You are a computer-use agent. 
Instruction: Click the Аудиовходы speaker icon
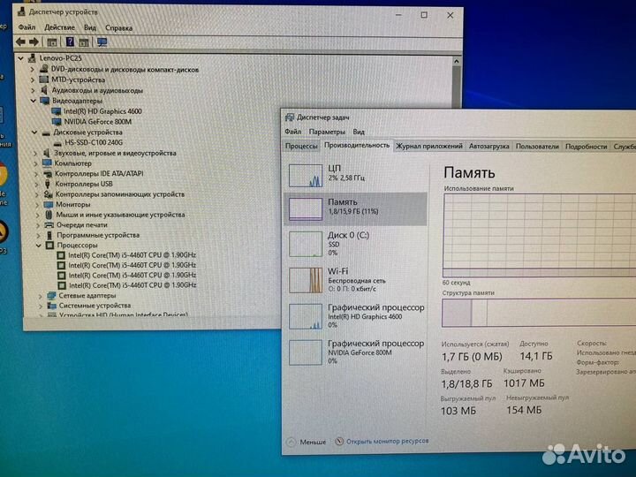coord(44,90)
